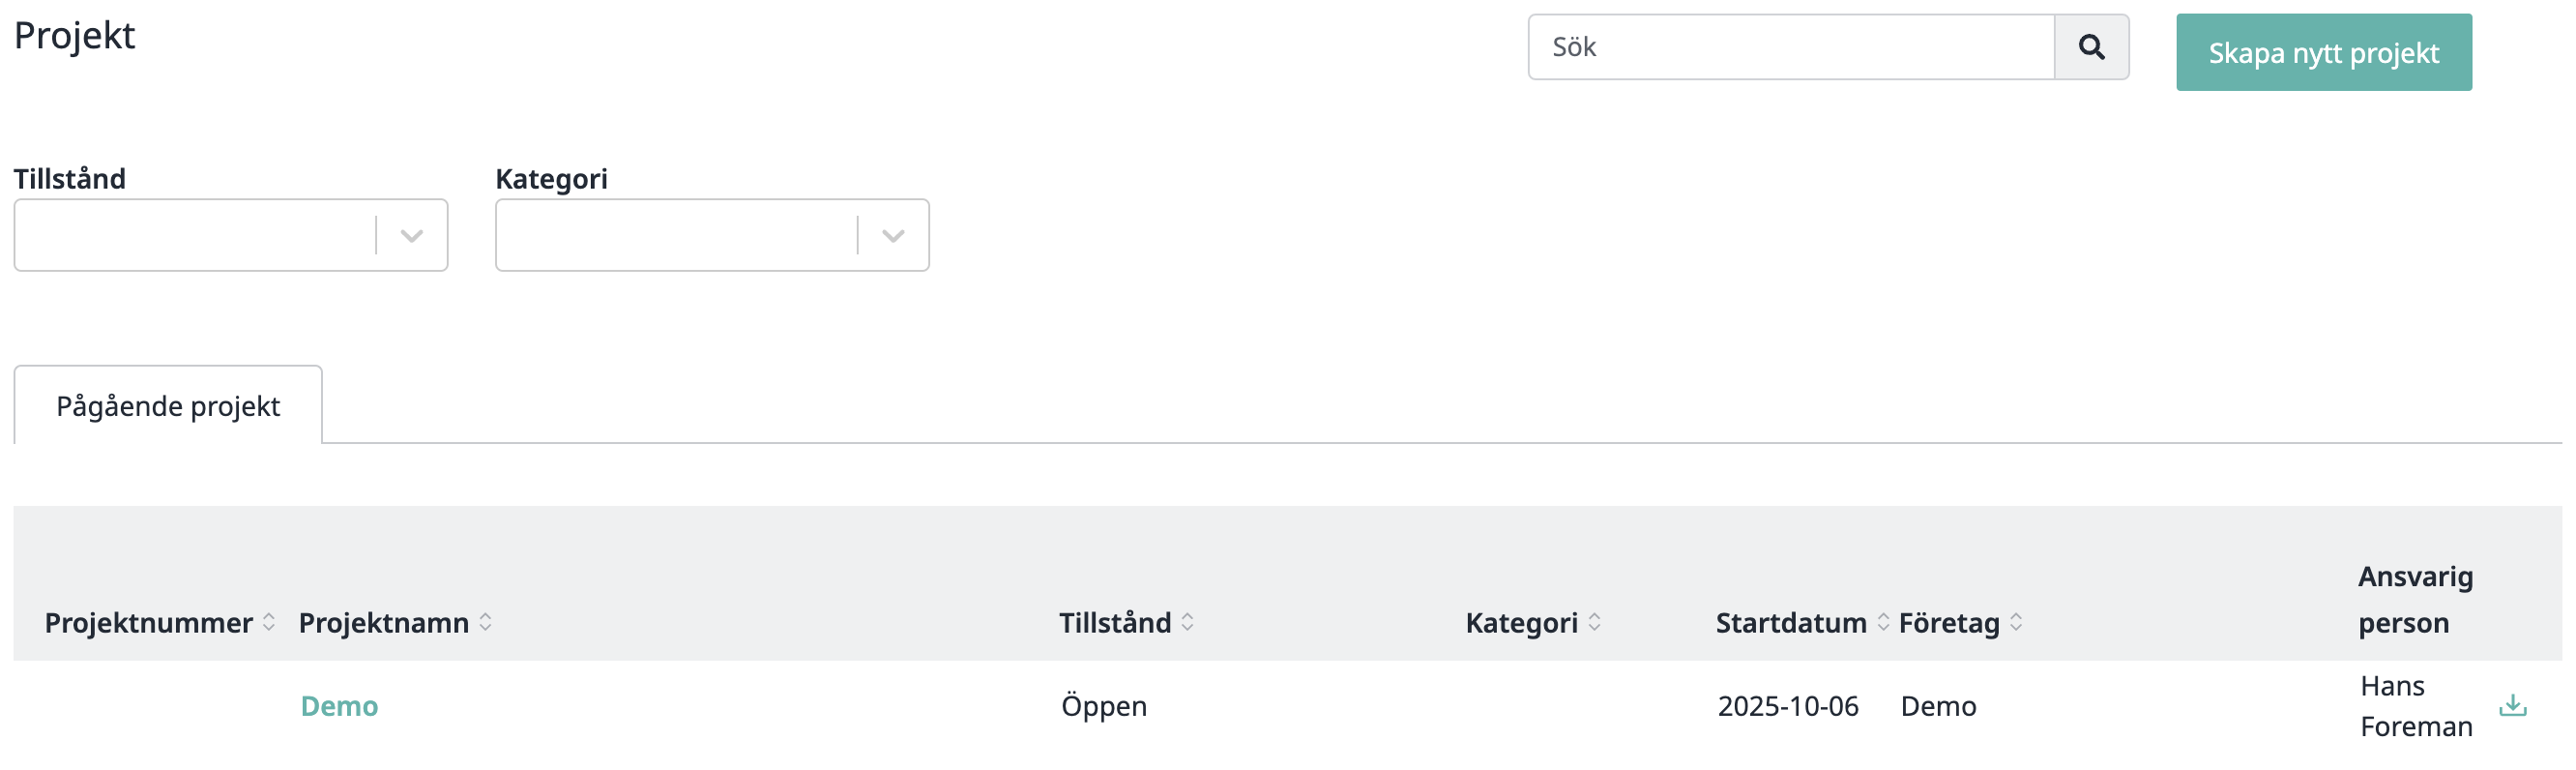Click the Startdatum column header
This screenshot has height=770, width=2576.
coord(1790,623)
